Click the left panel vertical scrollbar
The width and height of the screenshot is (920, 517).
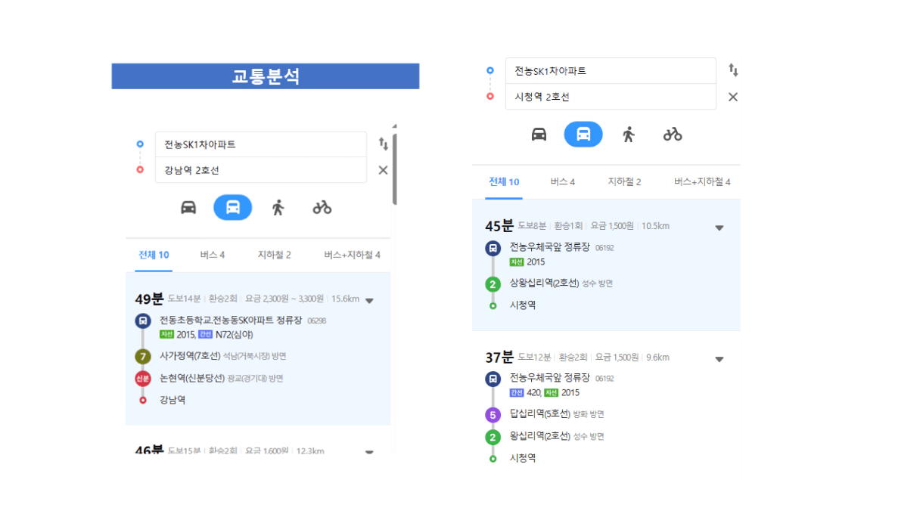pos(395,168)
